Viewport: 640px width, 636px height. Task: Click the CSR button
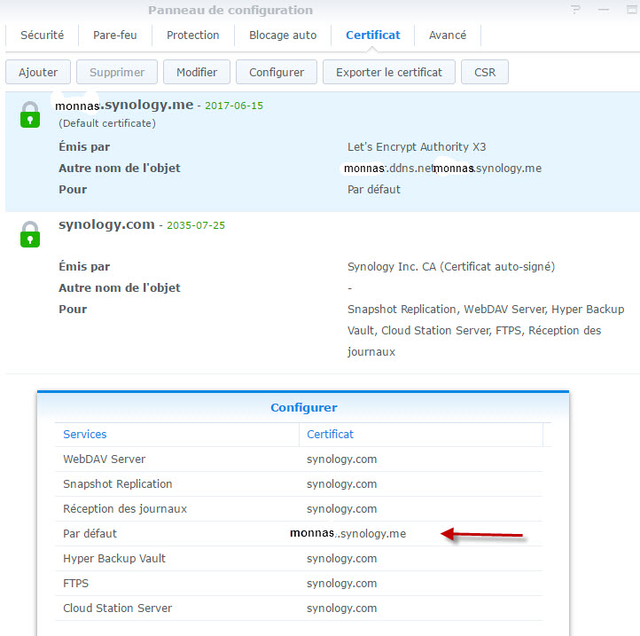pos(485,72)
